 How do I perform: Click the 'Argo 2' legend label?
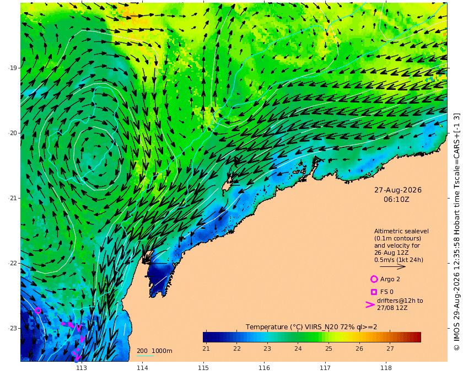[x=390, y=279]
